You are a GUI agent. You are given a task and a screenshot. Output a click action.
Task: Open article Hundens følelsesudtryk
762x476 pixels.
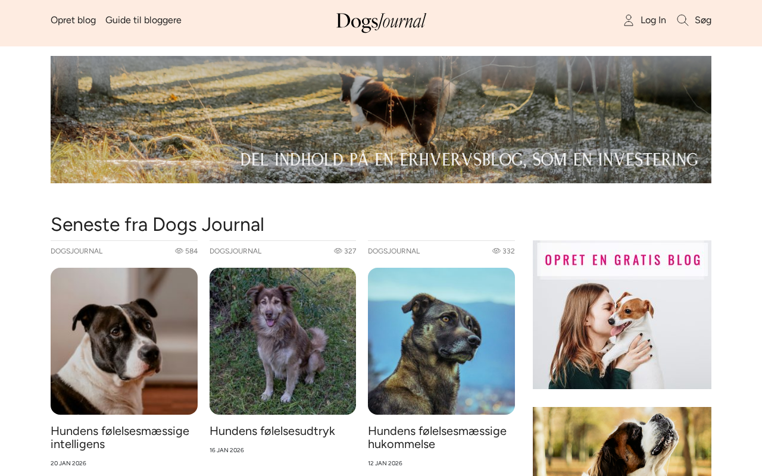[272, 431]
